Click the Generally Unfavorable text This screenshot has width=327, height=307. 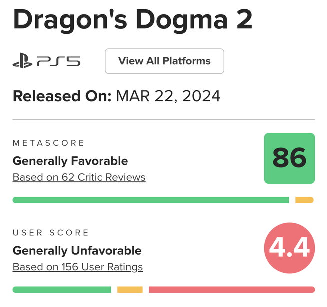(77, 250)
